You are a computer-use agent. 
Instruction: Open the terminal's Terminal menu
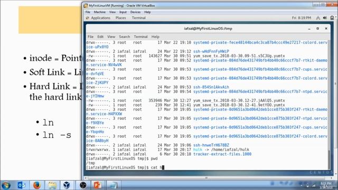coord(140,36)
